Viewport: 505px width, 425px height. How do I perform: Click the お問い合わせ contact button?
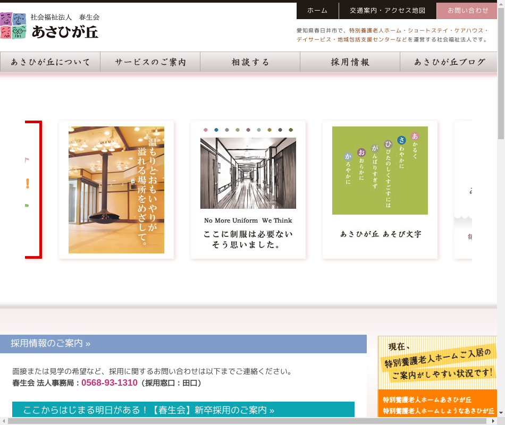[x=467, y=11]
